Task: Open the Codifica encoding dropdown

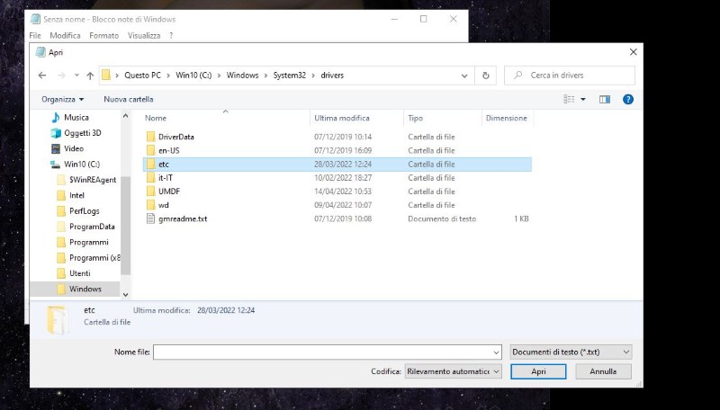Action: point(452,371)
